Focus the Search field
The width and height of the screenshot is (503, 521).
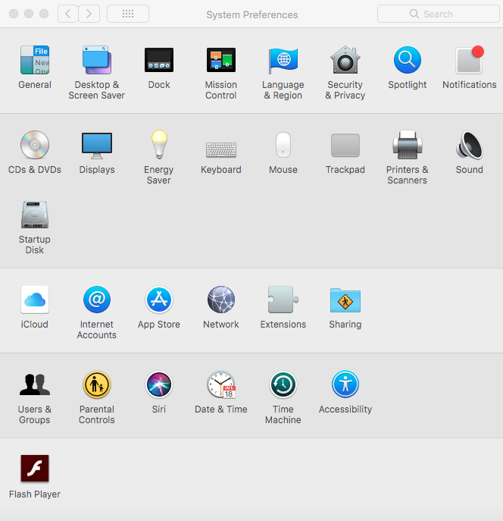click(439, 14)
